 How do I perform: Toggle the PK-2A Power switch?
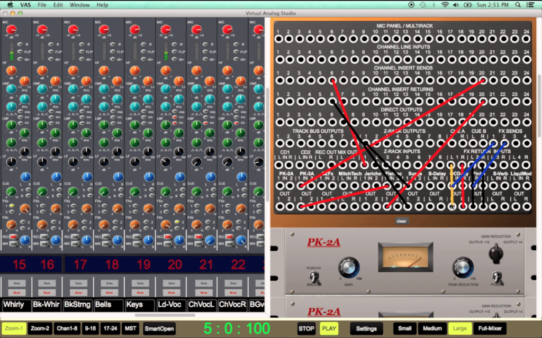[498, 278]
